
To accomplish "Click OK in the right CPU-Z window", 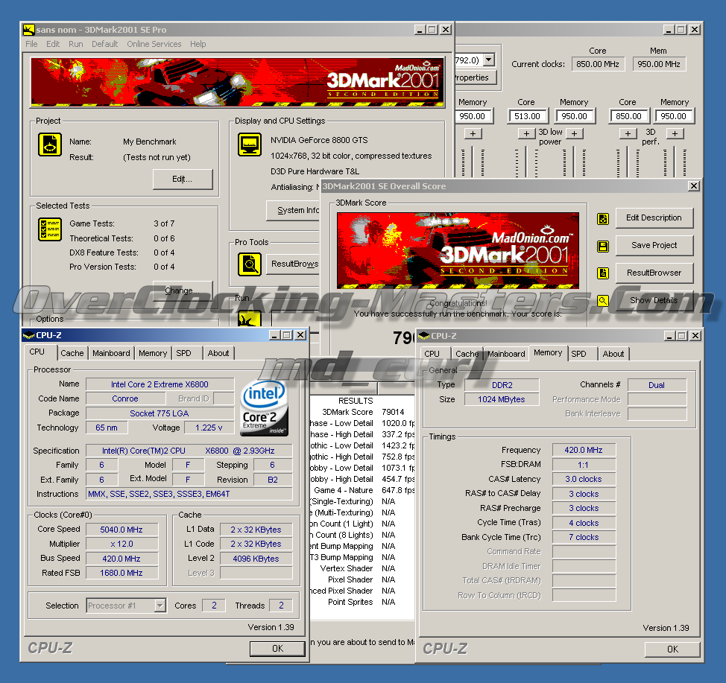I will pyautogui.click(x=672, y=649).
